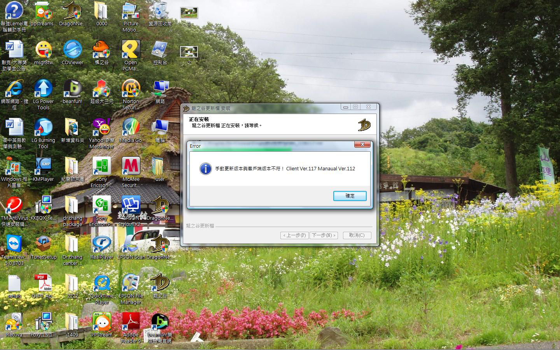Select the Open PCMa... desktop icon
The image size is (560, 350).
coord(131,56)
